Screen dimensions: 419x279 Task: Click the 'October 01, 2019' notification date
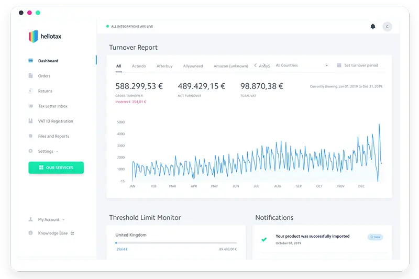pos(289,243)
